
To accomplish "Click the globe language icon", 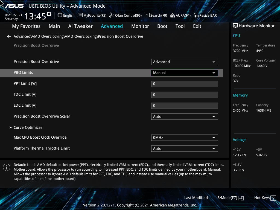I will 60,15.
